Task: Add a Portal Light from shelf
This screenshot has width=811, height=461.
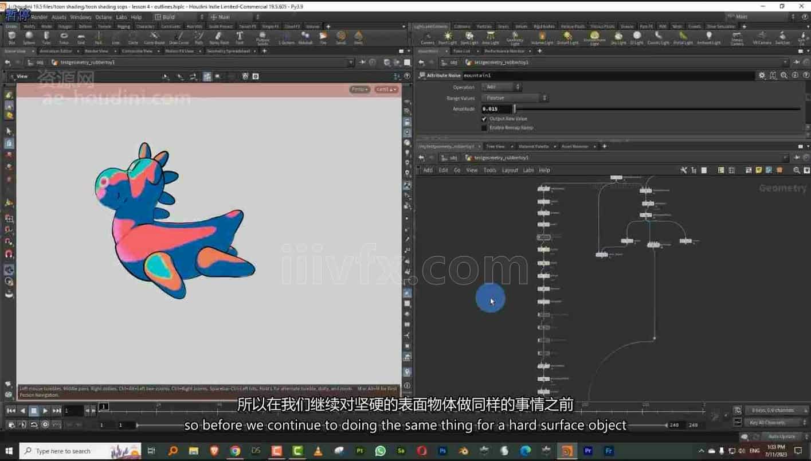Action: coord(683,38)
